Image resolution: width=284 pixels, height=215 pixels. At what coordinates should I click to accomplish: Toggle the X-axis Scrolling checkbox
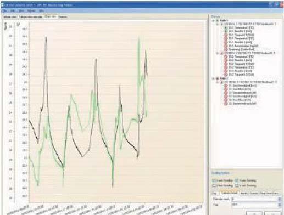(x=214, y=180)
